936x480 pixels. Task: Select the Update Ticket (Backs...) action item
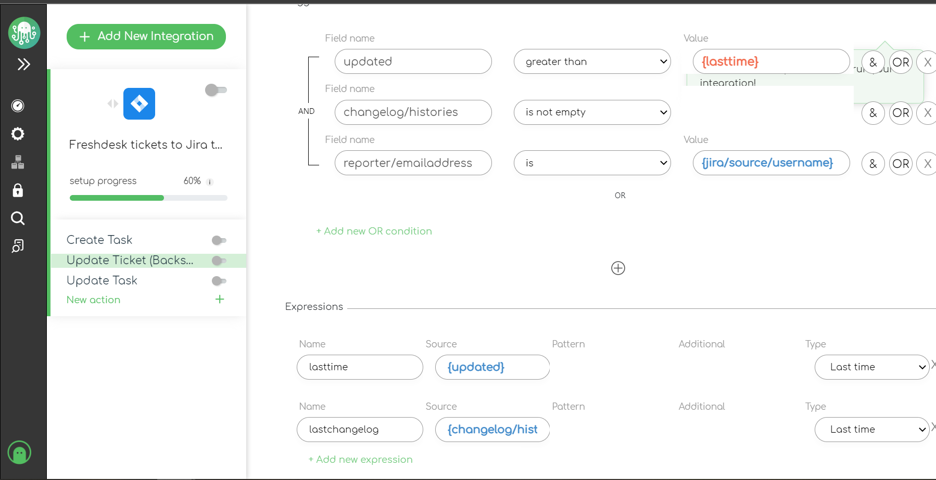click(130, 260)
